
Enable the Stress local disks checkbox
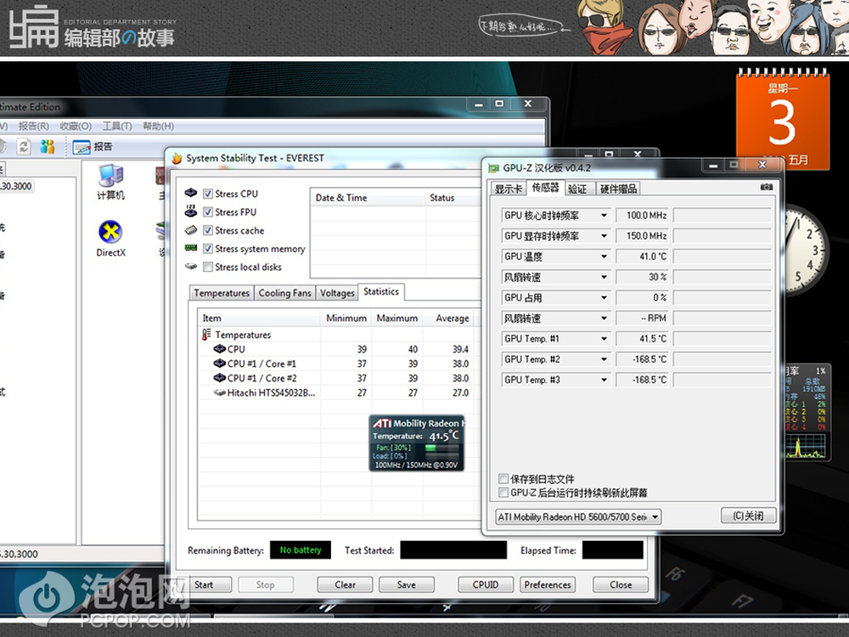click(x=208, y=267)
